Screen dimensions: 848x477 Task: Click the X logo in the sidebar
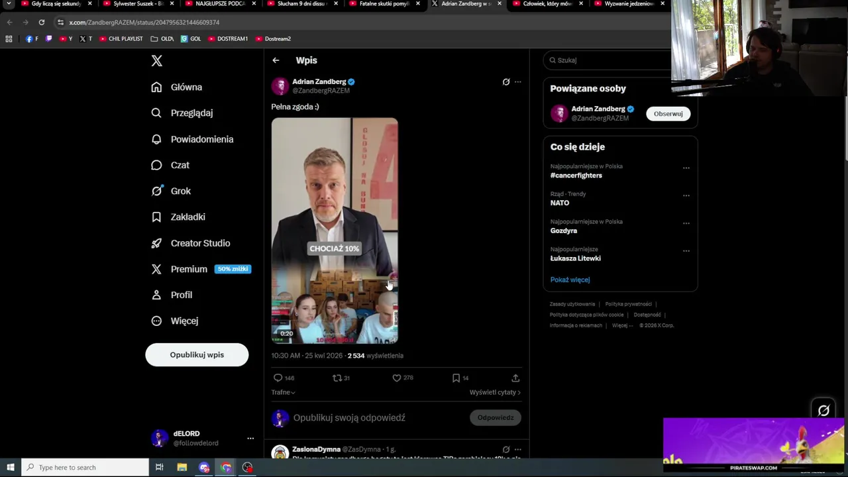tap(156, 61)
